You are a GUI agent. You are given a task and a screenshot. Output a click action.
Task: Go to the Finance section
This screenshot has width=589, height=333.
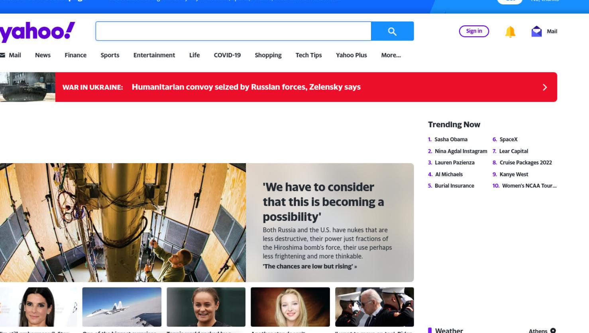click(75, 55)
